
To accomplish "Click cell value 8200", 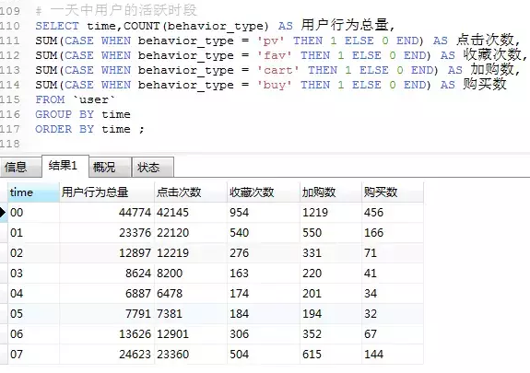I will 170,274.
